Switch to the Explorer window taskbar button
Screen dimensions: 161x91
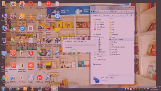[x=54, y=89]
